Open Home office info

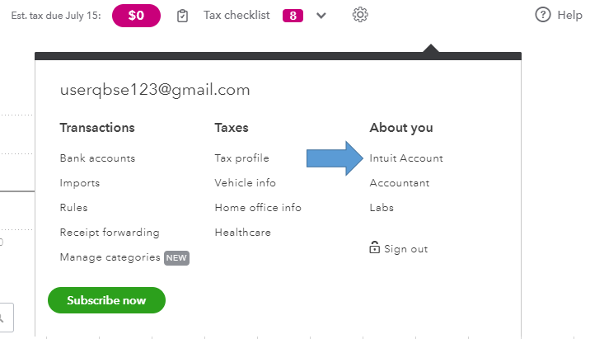258,208
